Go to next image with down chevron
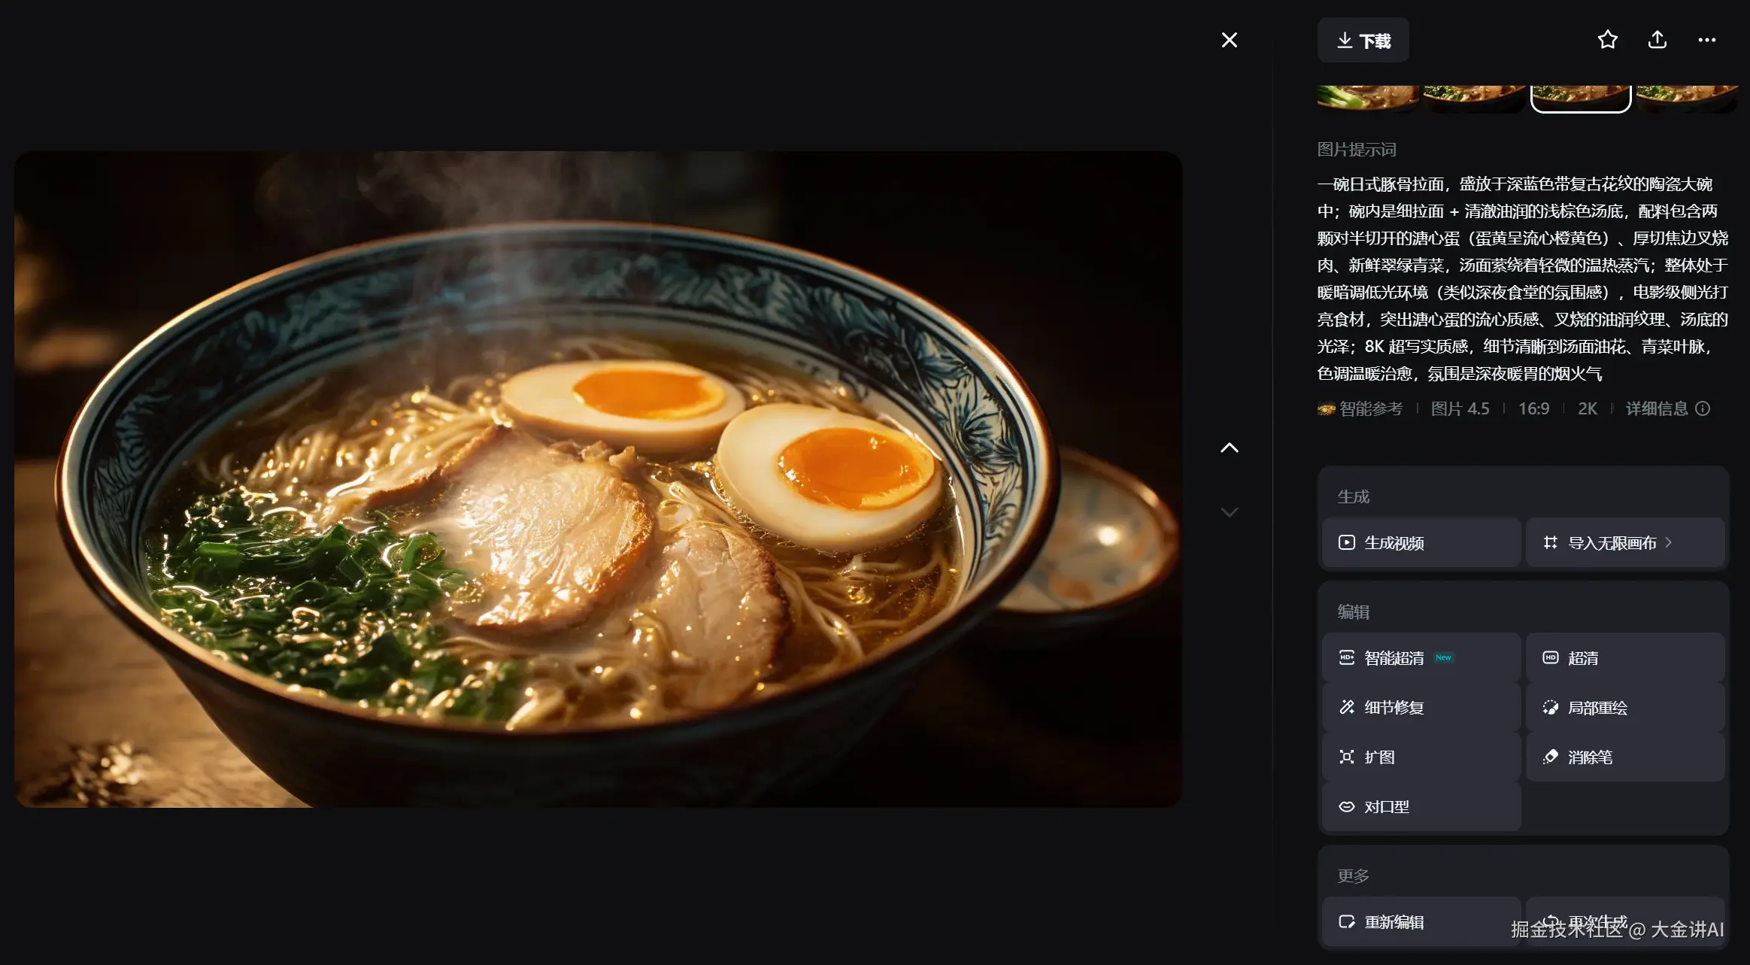This screenshot has height=965, width=1750. (1229, 512)
